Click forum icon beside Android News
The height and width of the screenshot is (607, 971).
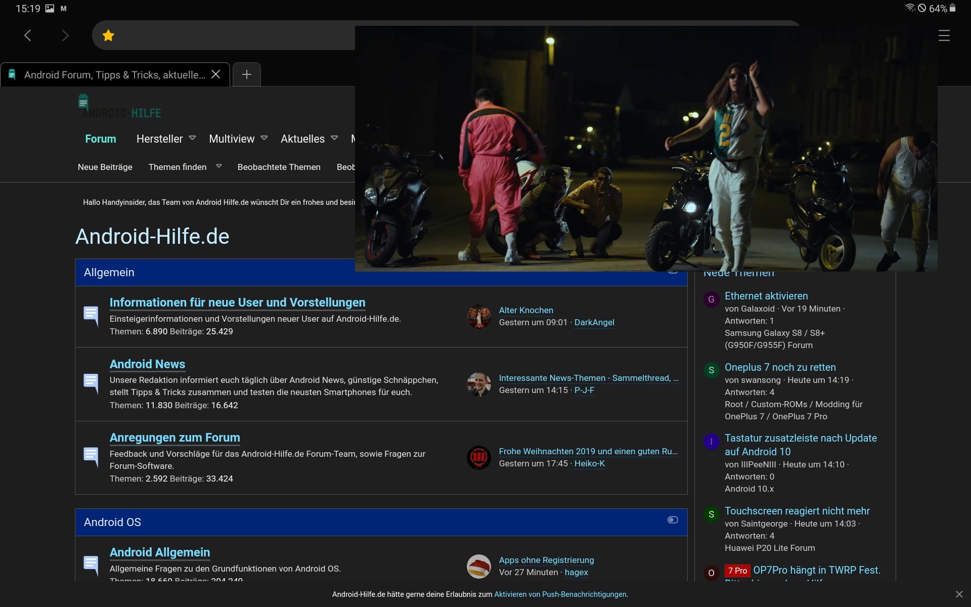click(91, 384)
